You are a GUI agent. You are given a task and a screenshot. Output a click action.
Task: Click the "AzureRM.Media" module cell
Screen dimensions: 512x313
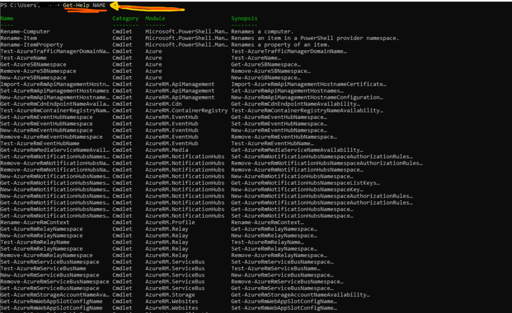coord(166,150)
